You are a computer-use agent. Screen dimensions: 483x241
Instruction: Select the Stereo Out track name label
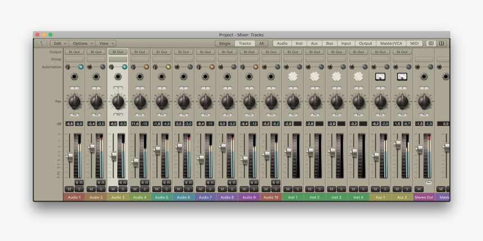[424, 197]
